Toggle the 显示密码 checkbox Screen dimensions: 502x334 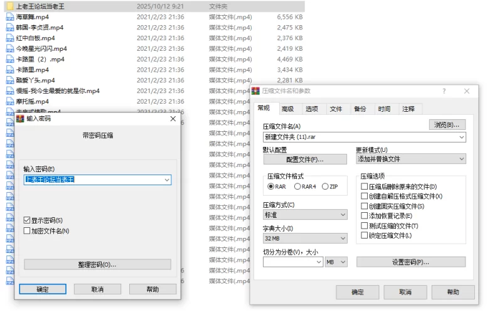point(27,220)
